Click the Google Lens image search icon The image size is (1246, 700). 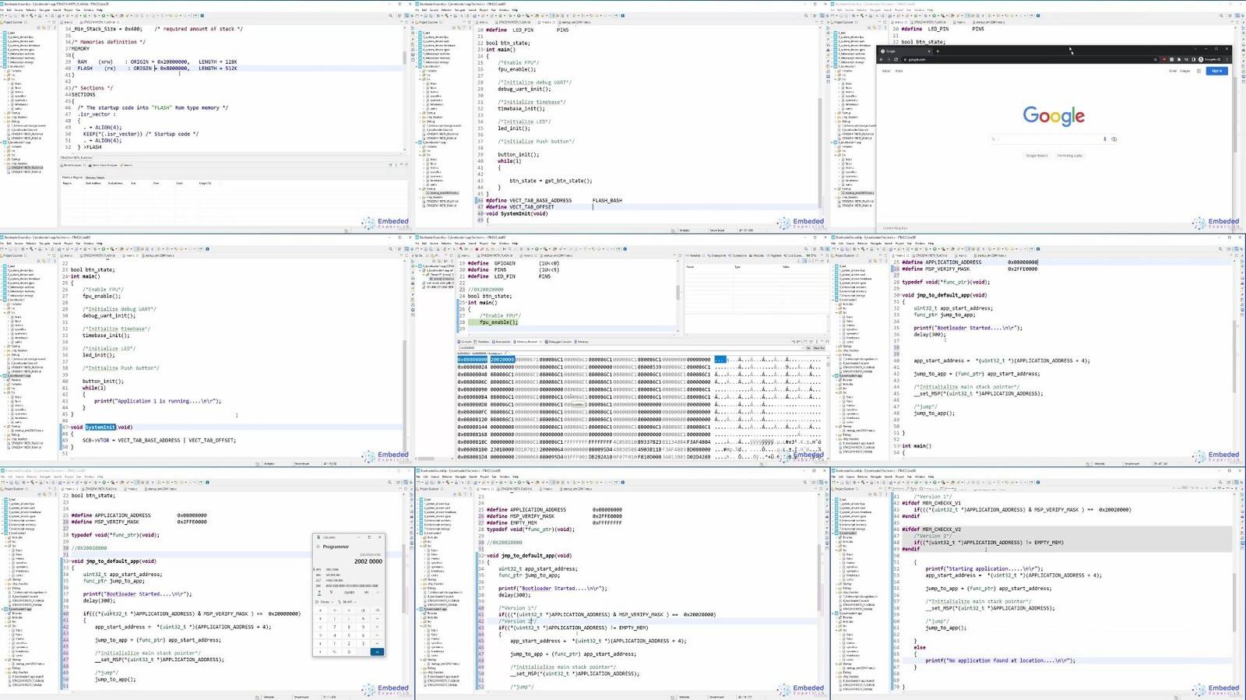coord(1114,139)
